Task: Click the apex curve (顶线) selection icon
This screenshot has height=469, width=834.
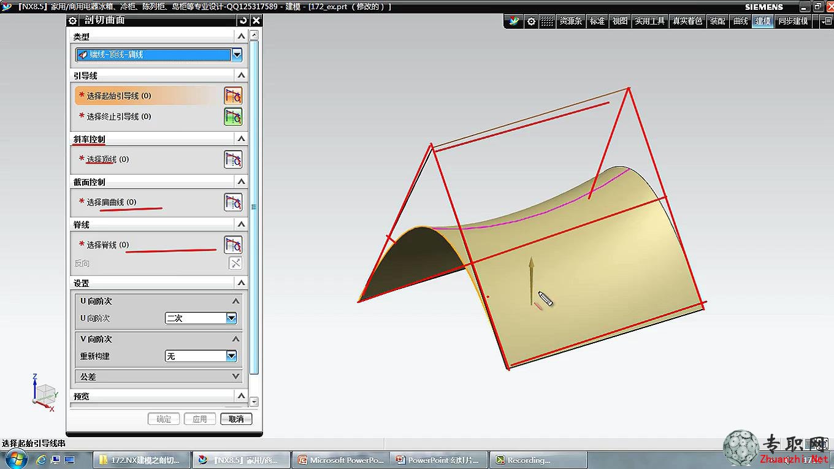Action: (233, 159)
